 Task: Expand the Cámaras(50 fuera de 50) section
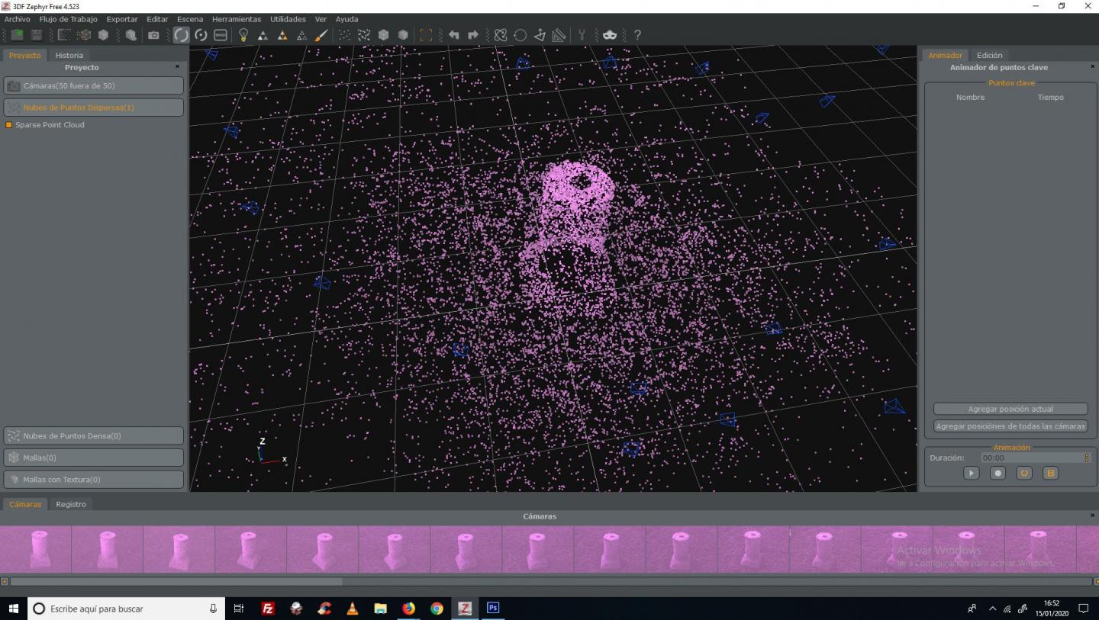click(93, 86)
